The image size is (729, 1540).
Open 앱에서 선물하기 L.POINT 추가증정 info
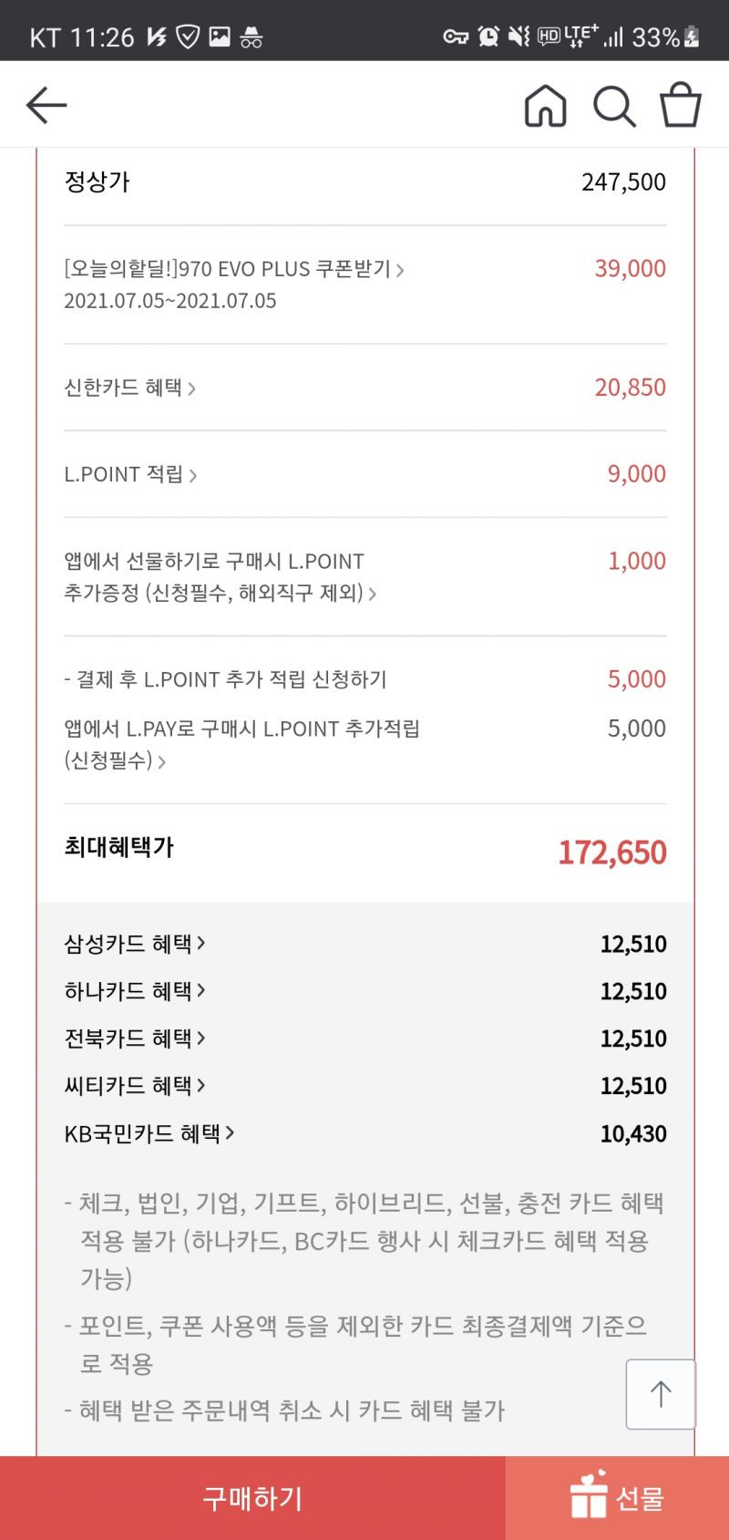pyautogui.click(x=221, y=577)
